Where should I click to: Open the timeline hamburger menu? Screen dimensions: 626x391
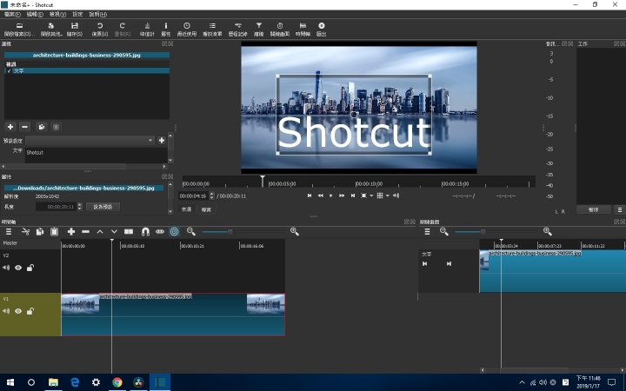point(9,231)
